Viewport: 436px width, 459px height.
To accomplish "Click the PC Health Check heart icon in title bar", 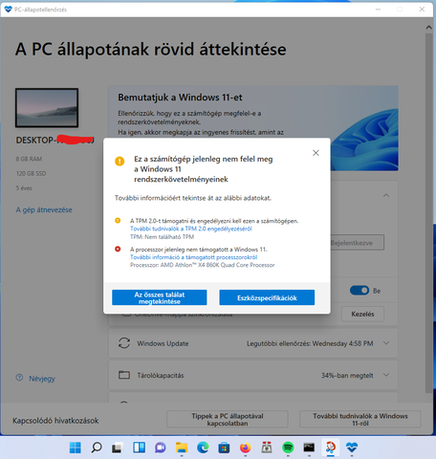I will click(9, 10).
